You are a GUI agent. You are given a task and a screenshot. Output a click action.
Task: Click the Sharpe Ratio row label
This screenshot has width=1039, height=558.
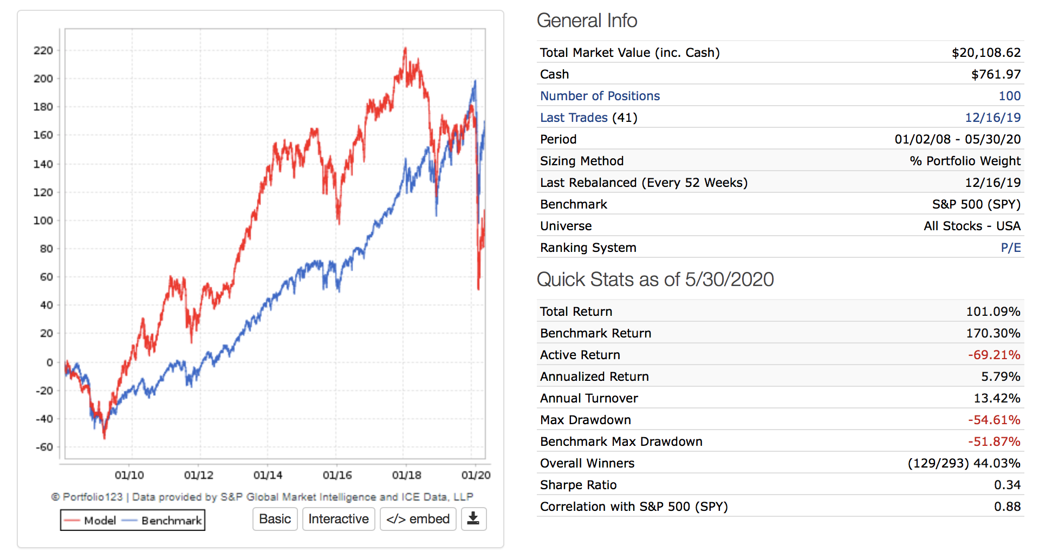pos(578,485)
